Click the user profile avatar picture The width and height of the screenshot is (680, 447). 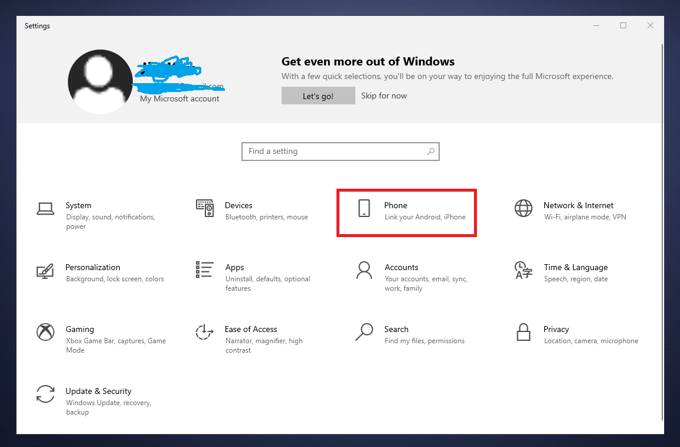click(100, 82)
